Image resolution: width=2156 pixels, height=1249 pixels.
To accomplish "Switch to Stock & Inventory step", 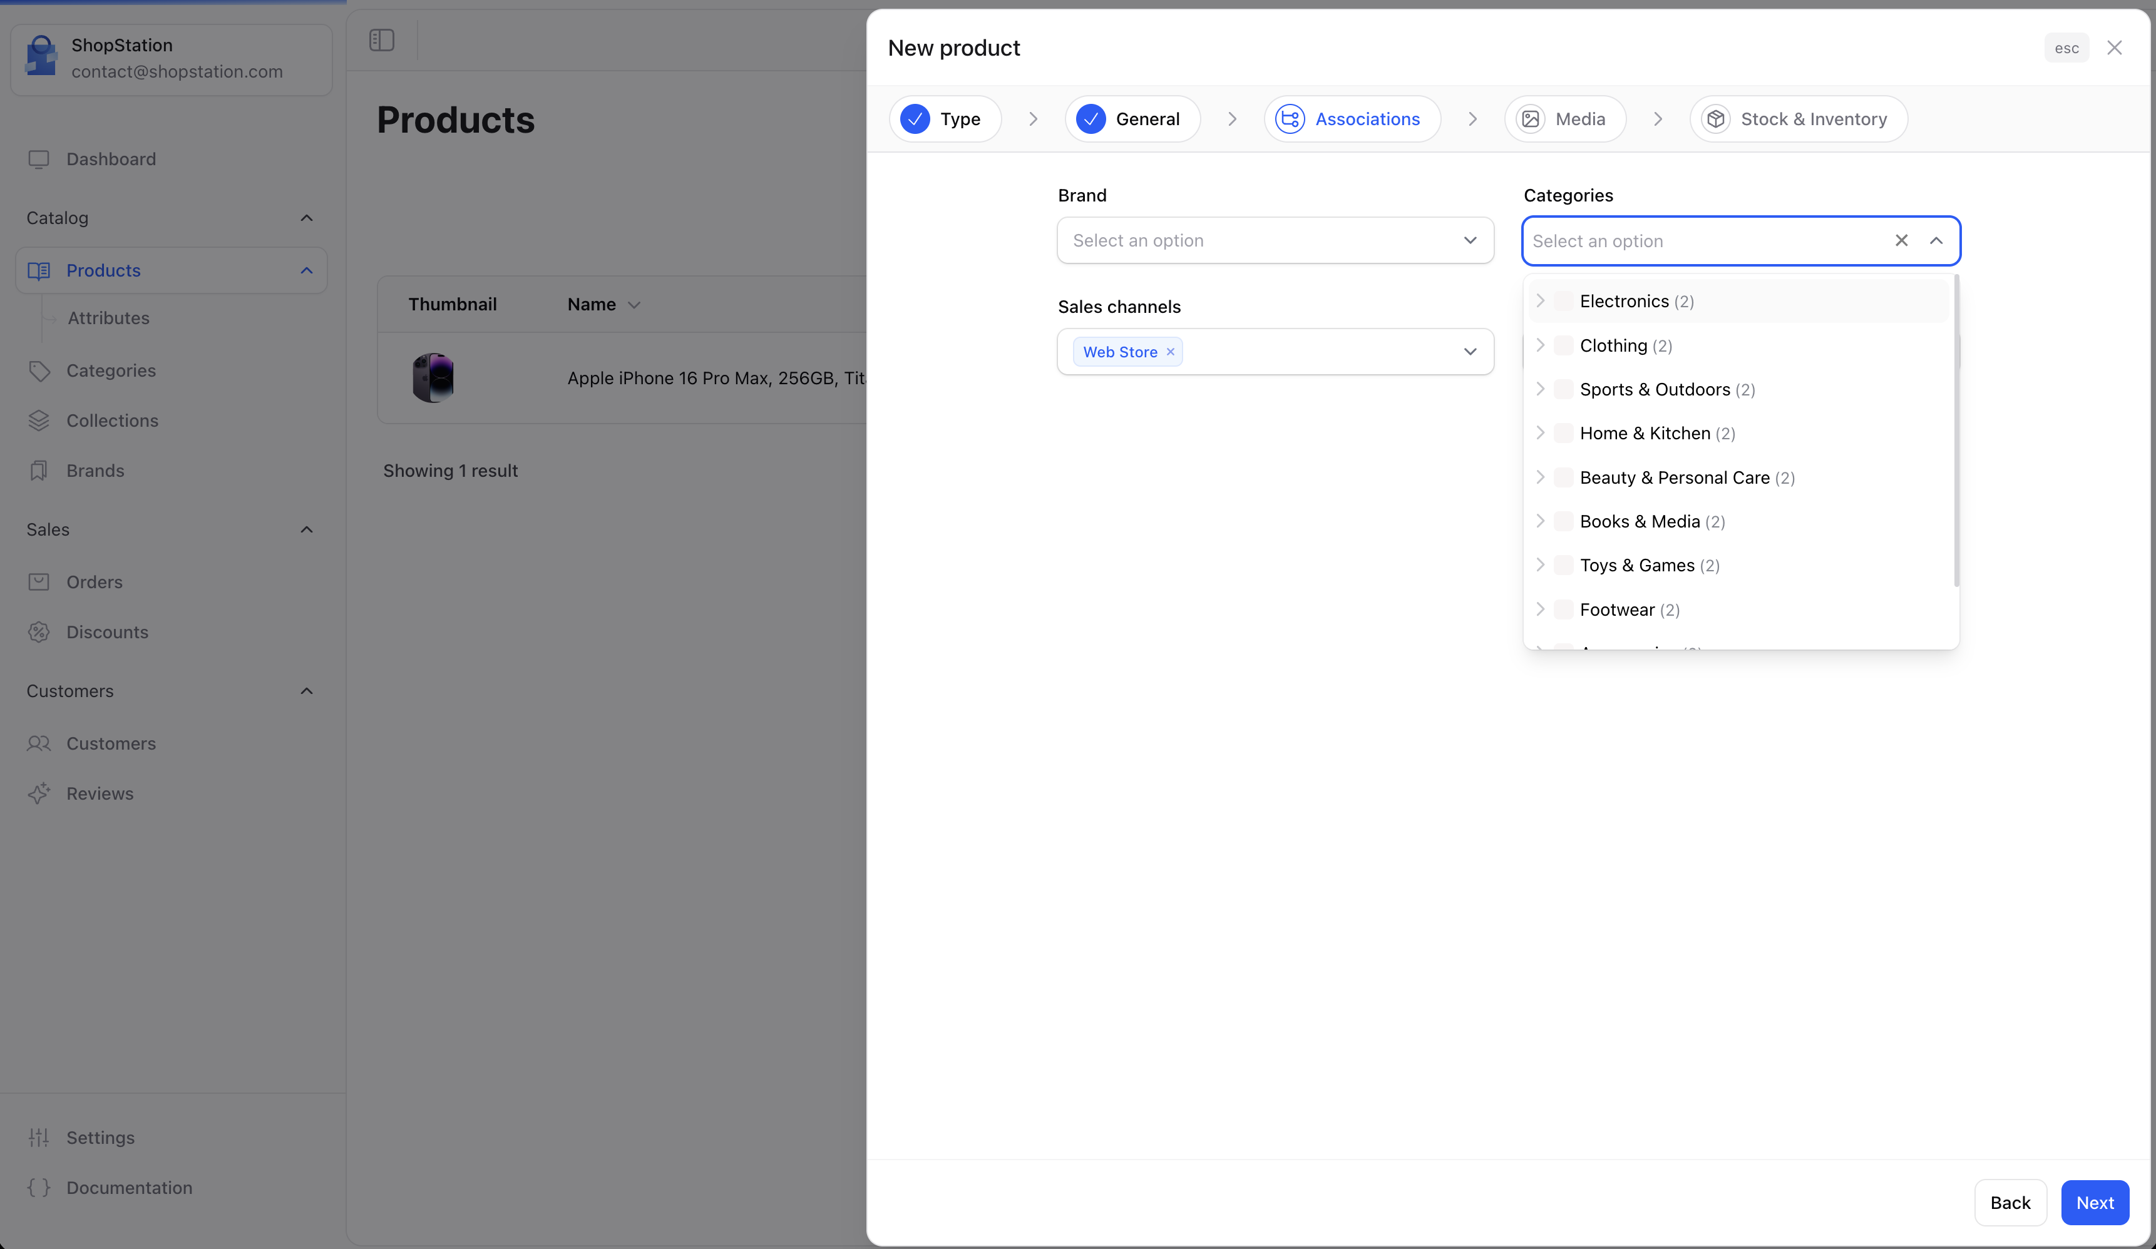I will pyautogui.click(x=1797, y=119).
